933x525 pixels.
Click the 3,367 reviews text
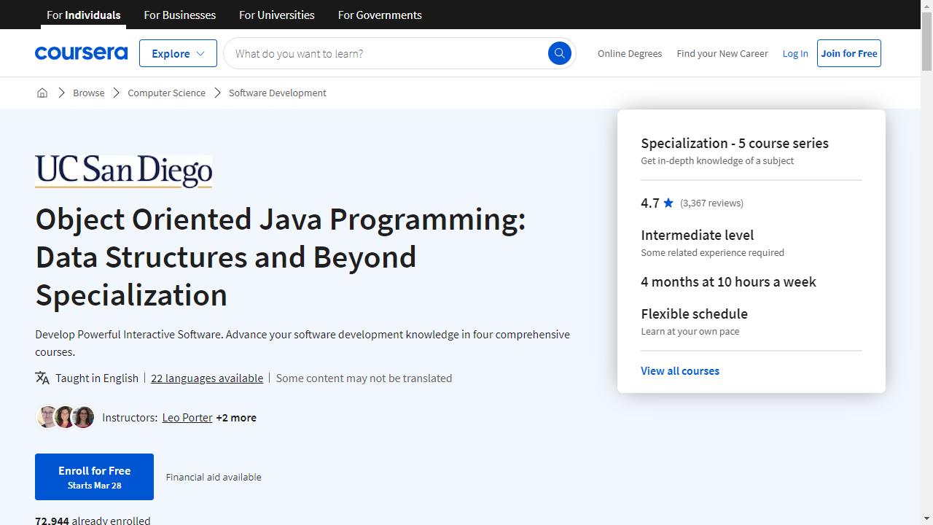tap(712, 203)
